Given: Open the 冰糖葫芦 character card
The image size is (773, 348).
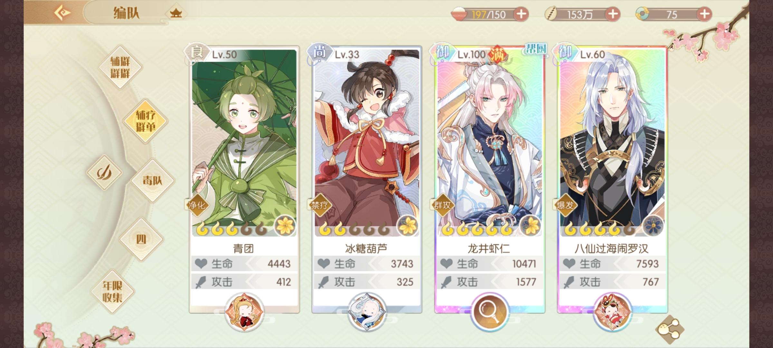Looking at the screenshot, I should click(x=367, y=179).
